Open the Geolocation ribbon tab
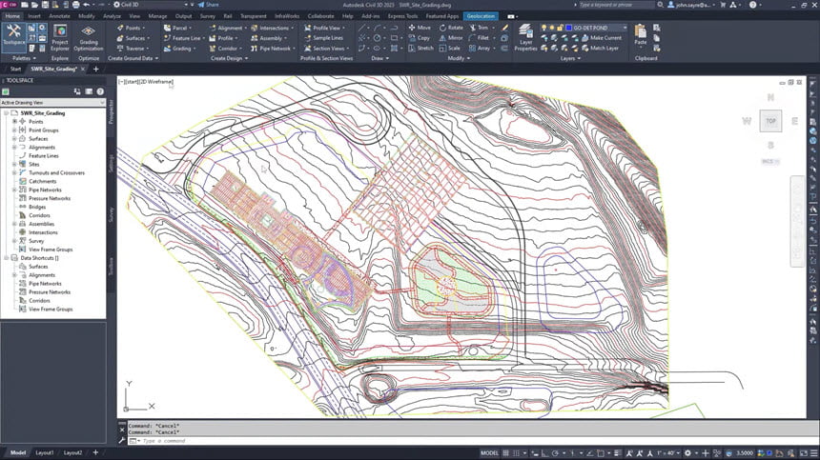Screen dimensions: 820x460 [x=481, y=16]
